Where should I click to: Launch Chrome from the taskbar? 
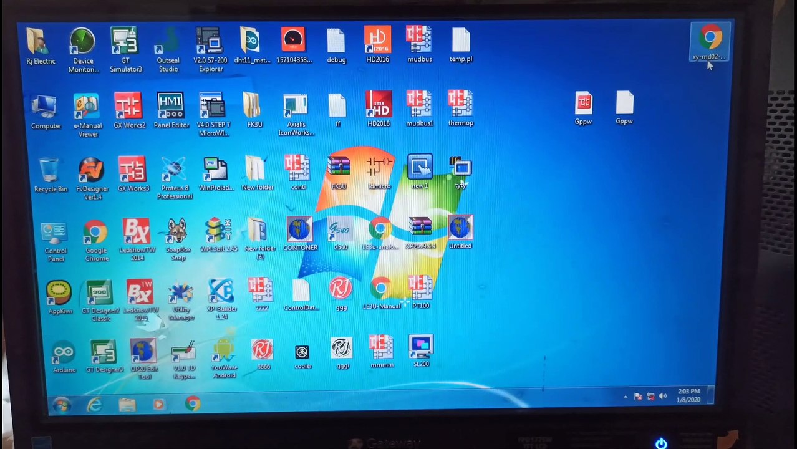[x=193, y=404]
